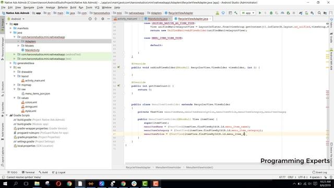
Task: Open the TODO tool window
Action: pos(12,172)
